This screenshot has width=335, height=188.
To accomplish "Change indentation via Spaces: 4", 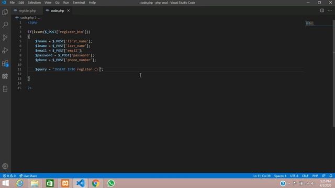I will (281, 176).
